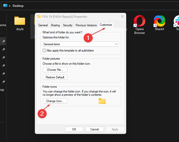Click the grayed-out Apply button
Image resolution: width=179 pixels, height=142 pixels.
(x=115, y=129)
